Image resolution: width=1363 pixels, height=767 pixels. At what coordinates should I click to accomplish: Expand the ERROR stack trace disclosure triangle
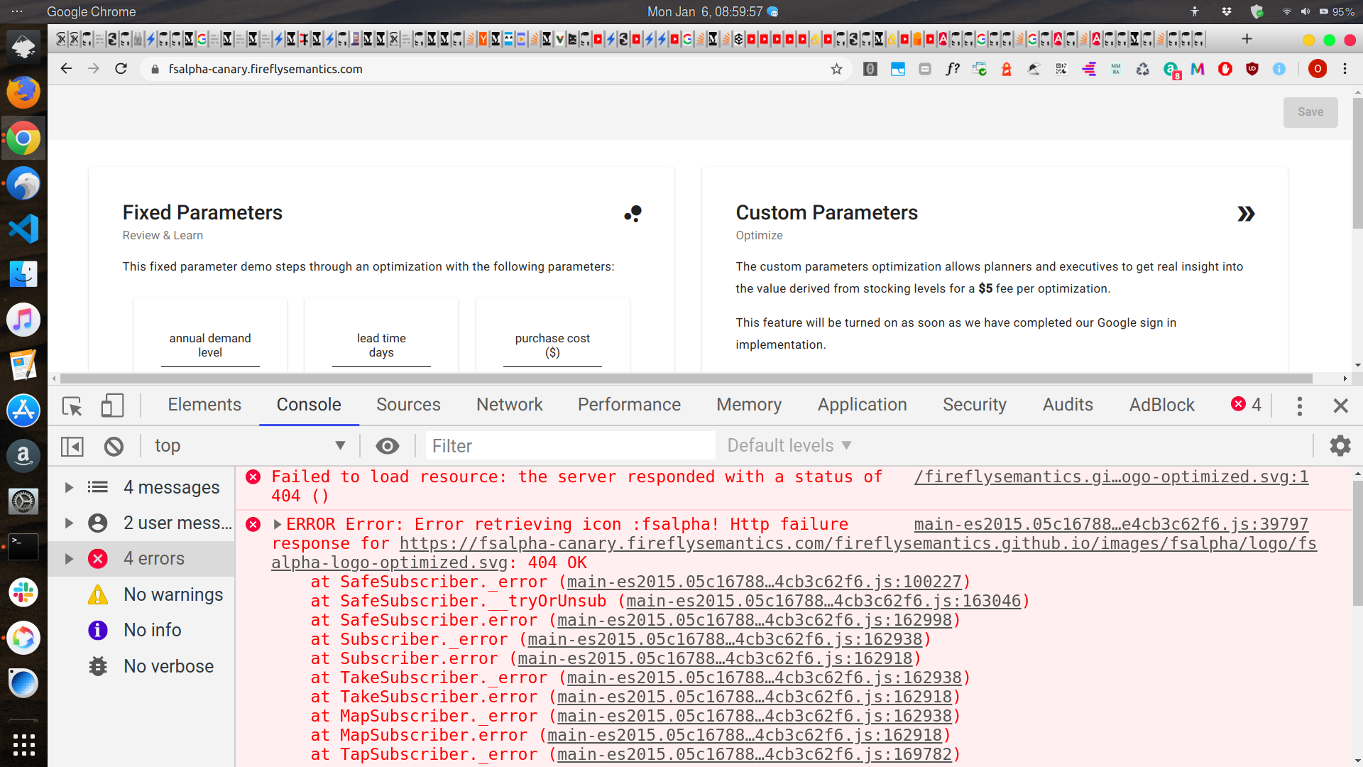[278, 524]
